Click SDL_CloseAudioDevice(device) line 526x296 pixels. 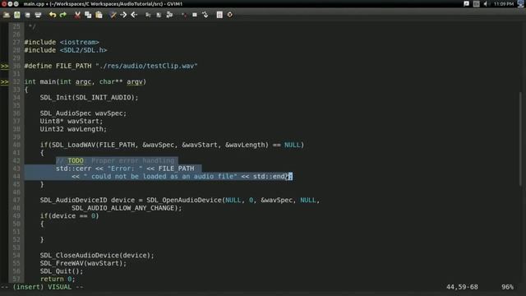97,256
